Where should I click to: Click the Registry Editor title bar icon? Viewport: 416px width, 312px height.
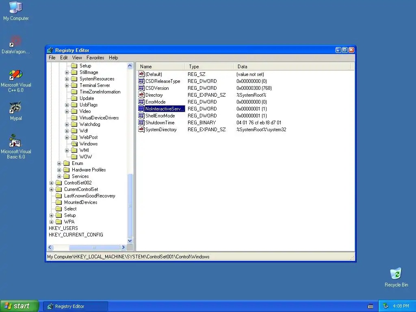(50, 50)
